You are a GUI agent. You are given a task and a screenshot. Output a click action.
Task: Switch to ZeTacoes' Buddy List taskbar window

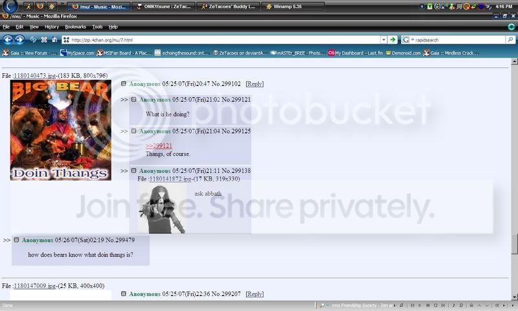229,6
